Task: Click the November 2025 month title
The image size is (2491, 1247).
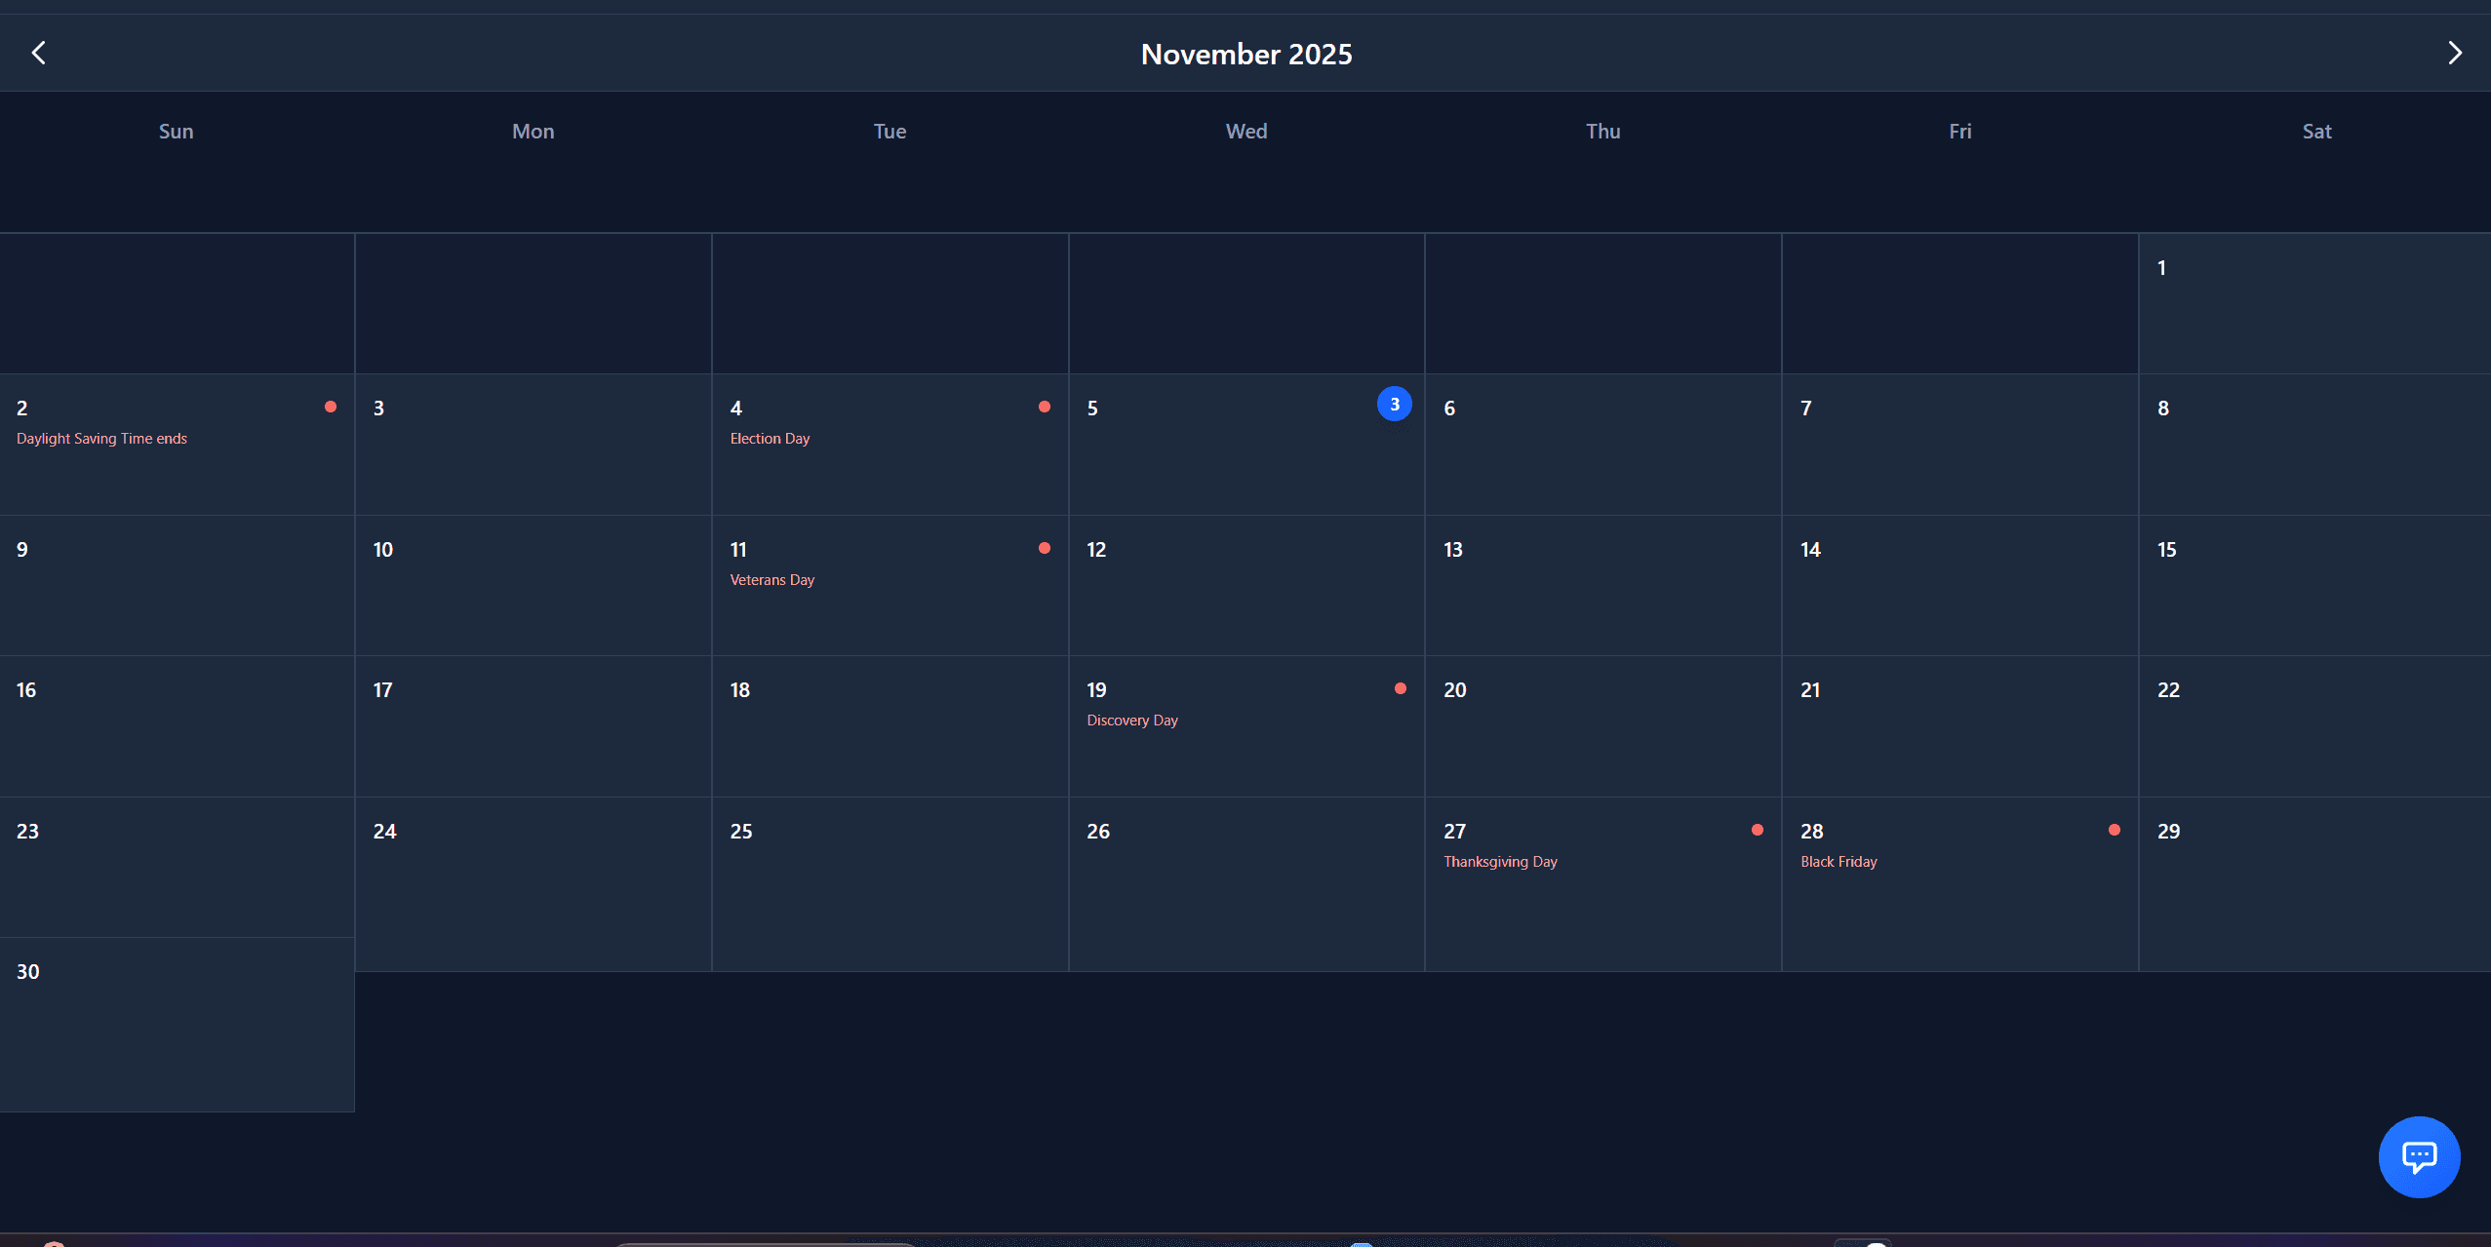Action: pyautogui.click(x=1245, y=53)
